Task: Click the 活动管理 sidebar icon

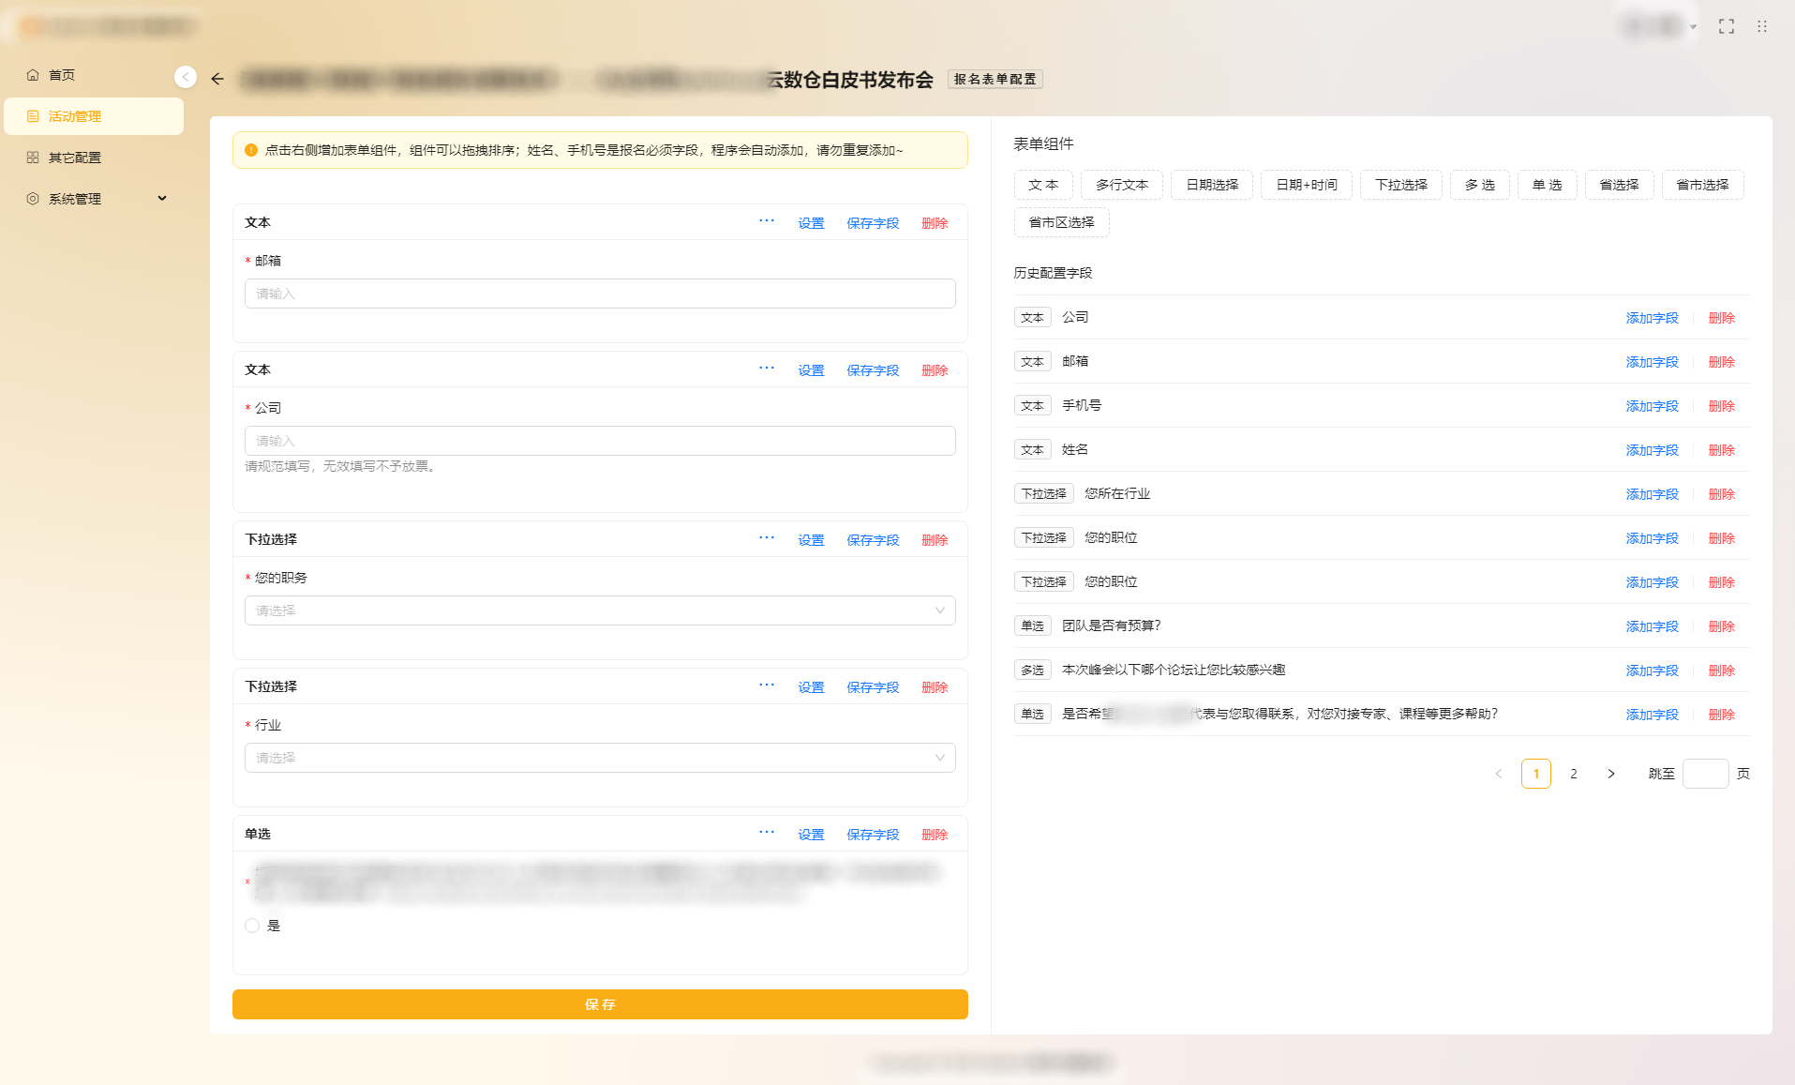Action: pos(33,116)
